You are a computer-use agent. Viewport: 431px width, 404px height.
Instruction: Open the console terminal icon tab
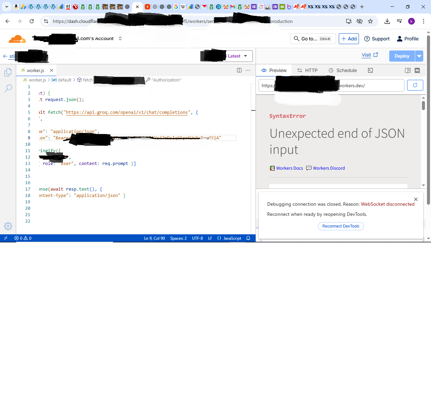370,70
